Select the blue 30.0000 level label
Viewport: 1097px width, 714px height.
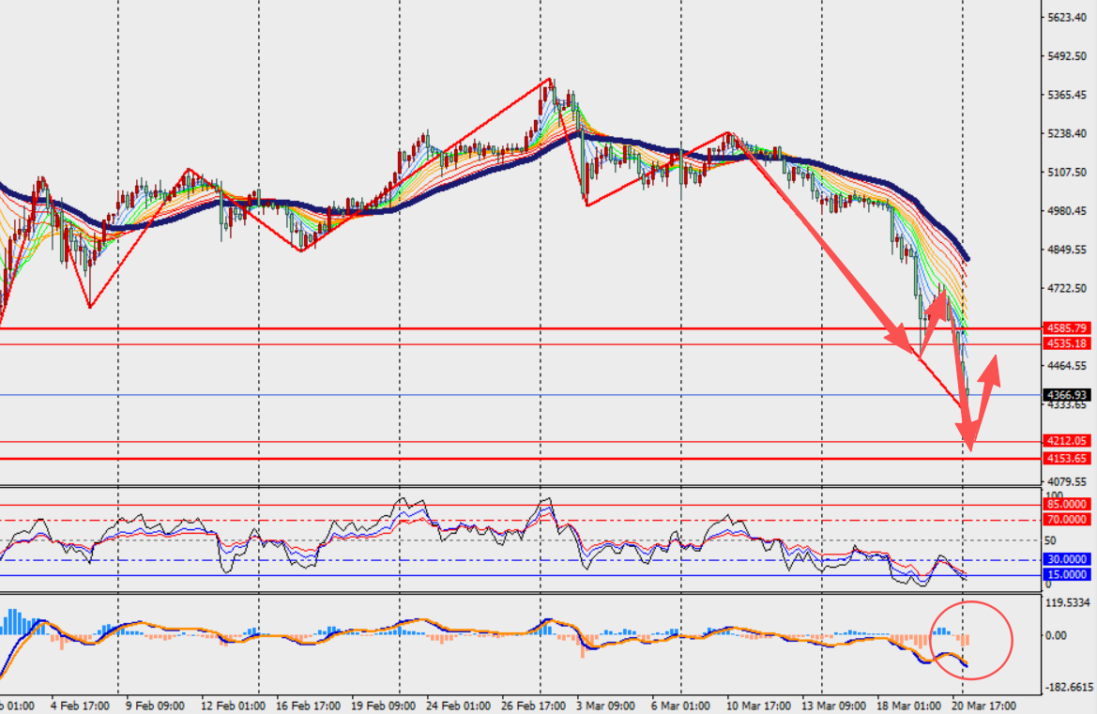coord(1069,560)
